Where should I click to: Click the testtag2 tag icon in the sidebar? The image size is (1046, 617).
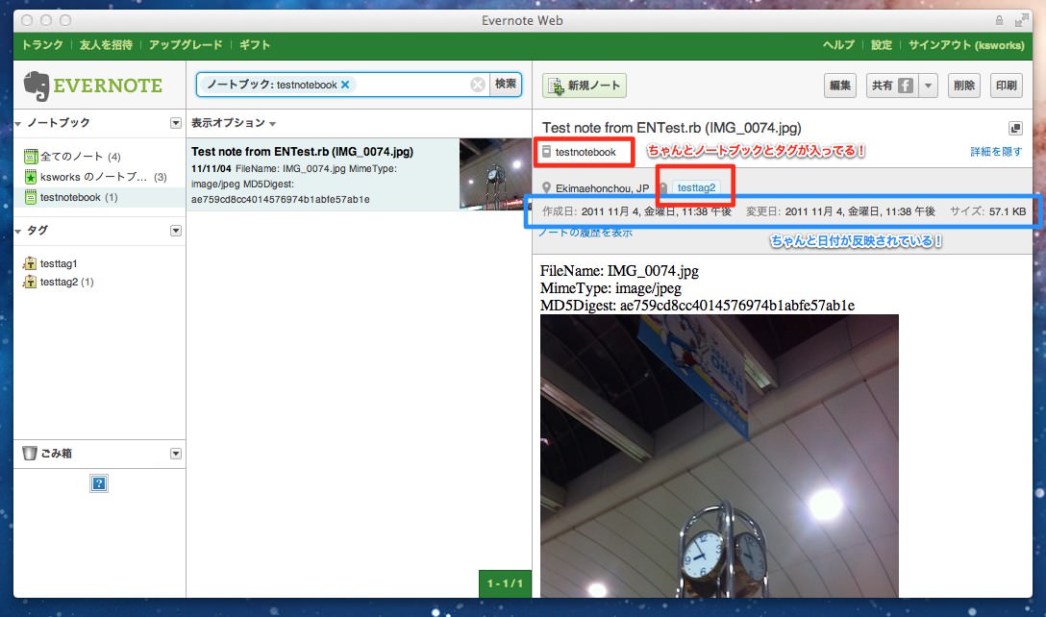coord(30,283)
